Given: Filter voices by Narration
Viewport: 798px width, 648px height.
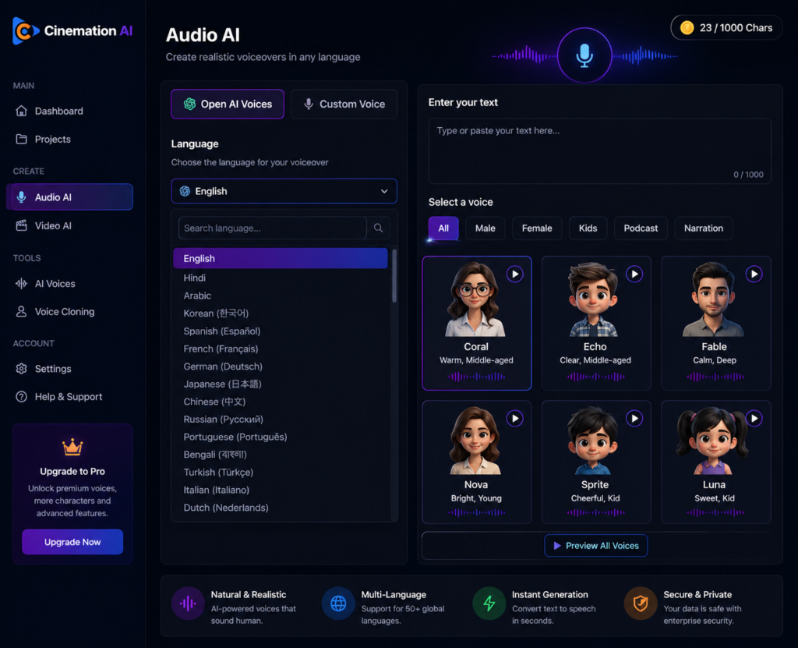Looking at the screenshot, I should coord(704,228).
